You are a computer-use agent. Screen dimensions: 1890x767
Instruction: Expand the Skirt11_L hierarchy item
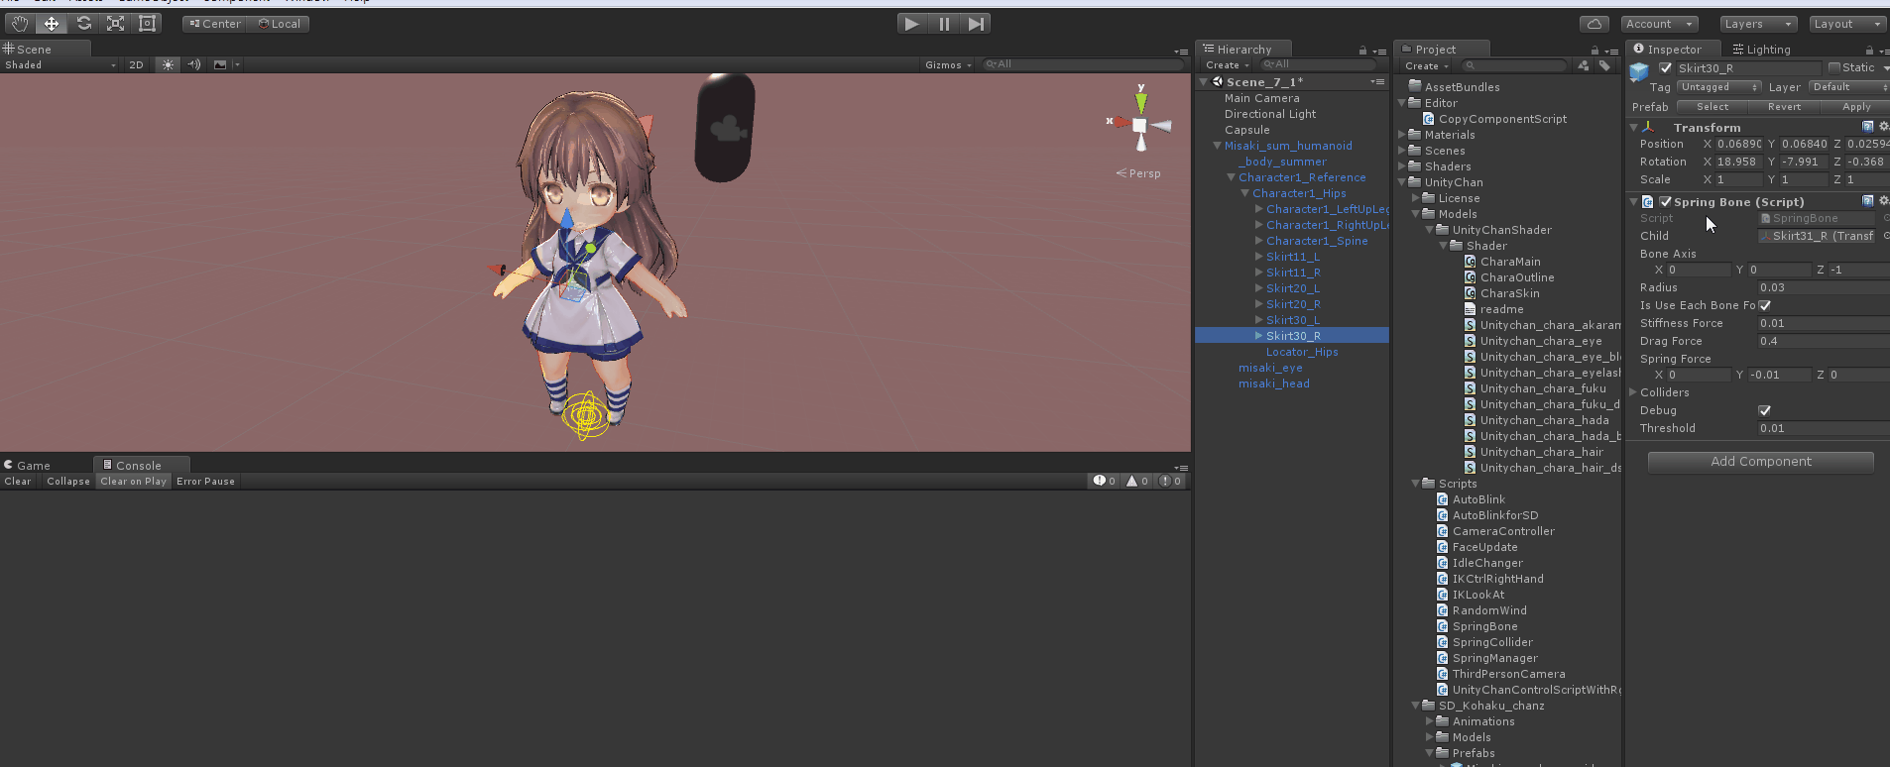point(1258,257)
